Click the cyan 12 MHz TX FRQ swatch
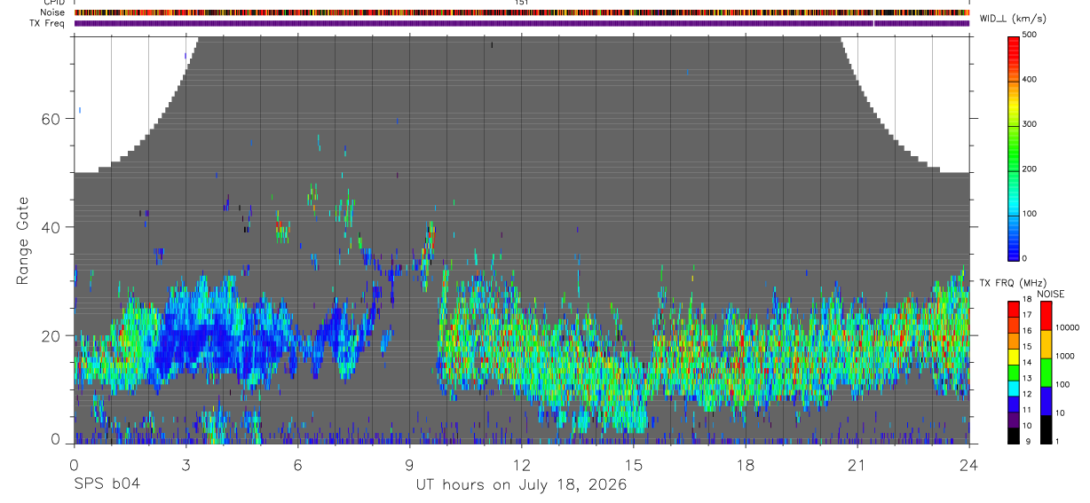The image size is (1090, 503). (1015, 389)
